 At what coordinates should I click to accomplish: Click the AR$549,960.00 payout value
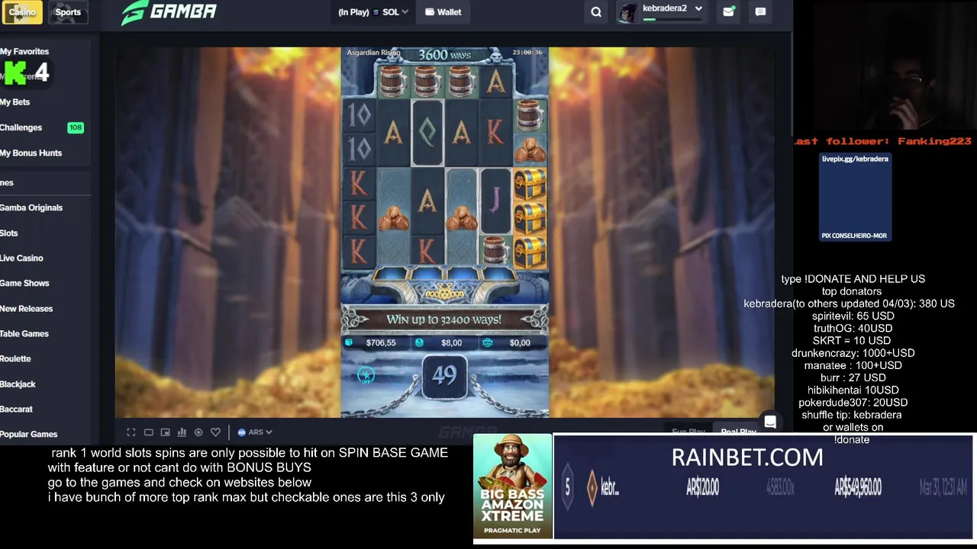click(x=858, y=487)
